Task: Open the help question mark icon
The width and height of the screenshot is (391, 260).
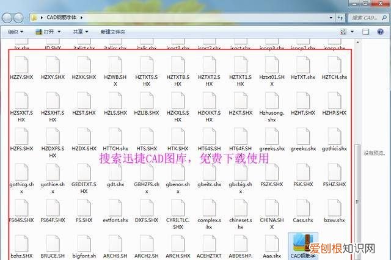Action: [380, 32]
